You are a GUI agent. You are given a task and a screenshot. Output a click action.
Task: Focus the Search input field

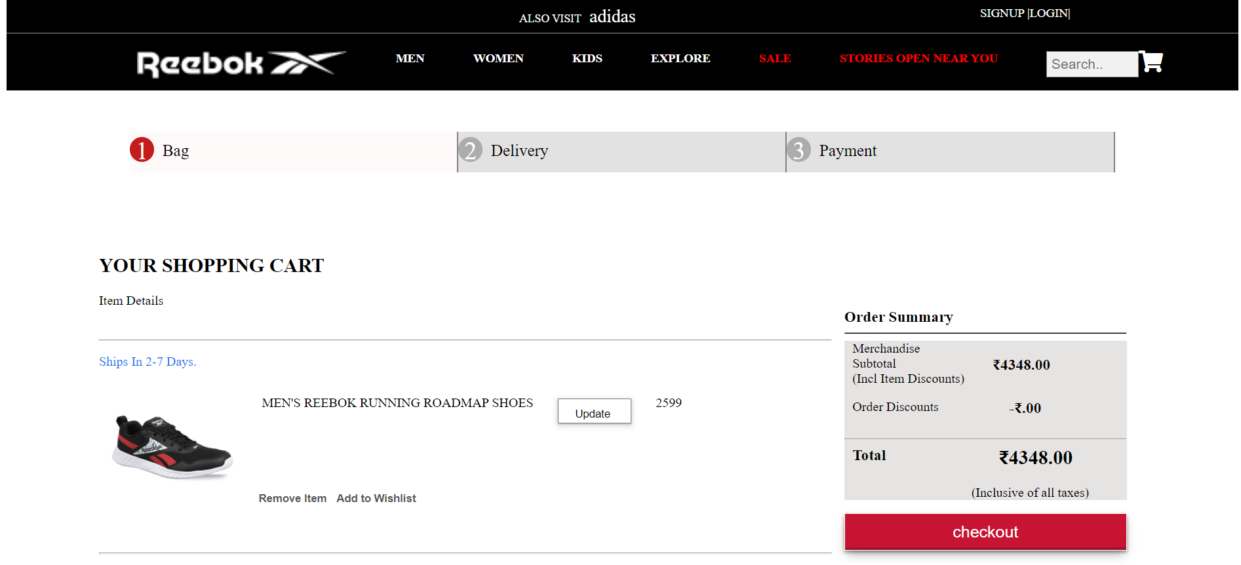click(x=1092, y=64)
